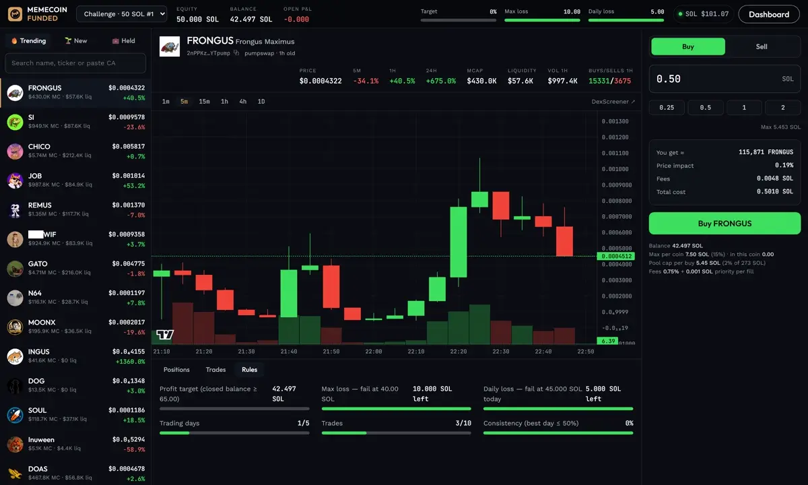Select the SI coin avatar
This screenshot has width=808, height=485.
pos(15,122)
